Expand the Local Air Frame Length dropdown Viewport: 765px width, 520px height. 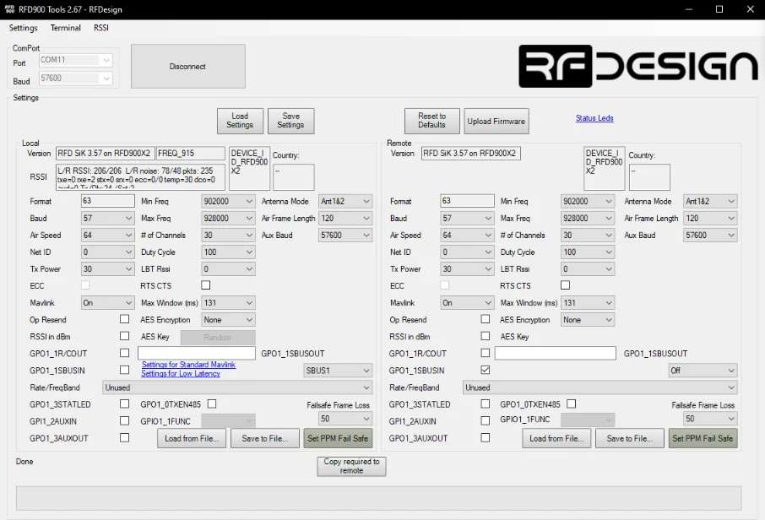coord(345,218)
